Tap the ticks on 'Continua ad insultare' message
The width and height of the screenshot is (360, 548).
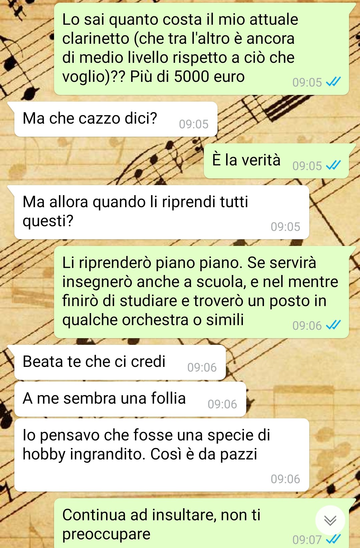tap(333, 539)
